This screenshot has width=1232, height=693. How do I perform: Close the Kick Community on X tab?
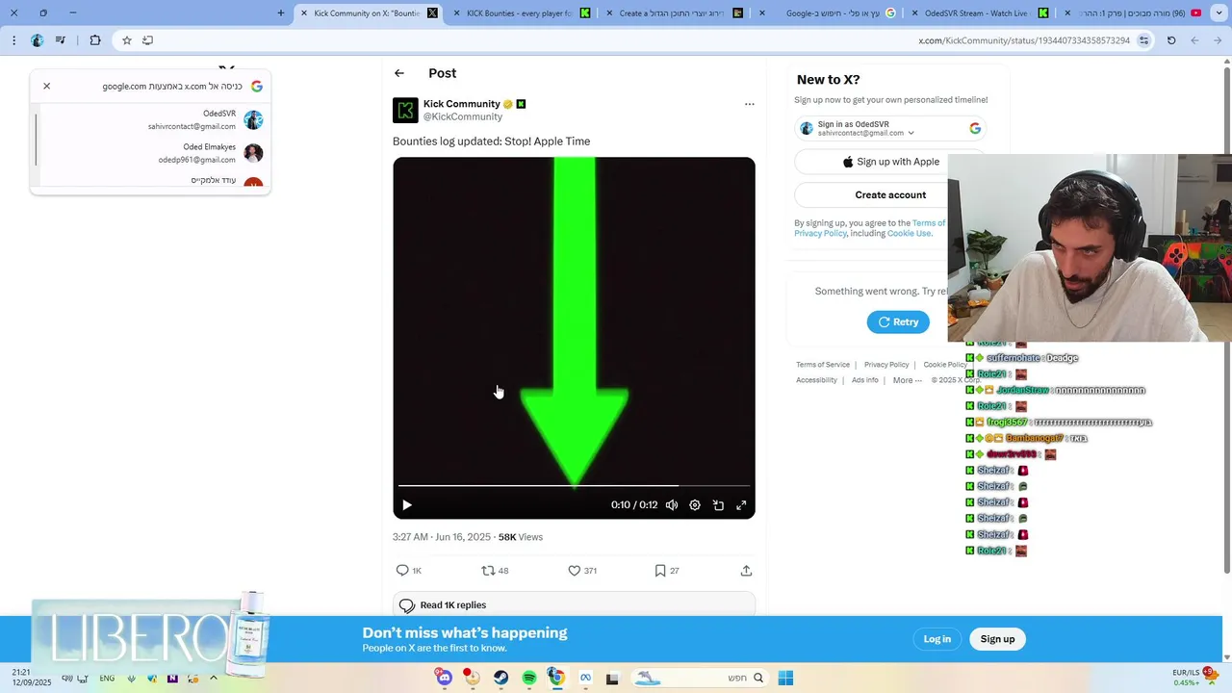tap(304, 13)
